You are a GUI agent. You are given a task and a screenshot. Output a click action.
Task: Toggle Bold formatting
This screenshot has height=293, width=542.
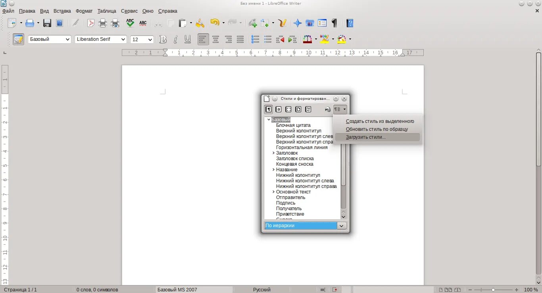pyautogui.click(x=163, y=39)
